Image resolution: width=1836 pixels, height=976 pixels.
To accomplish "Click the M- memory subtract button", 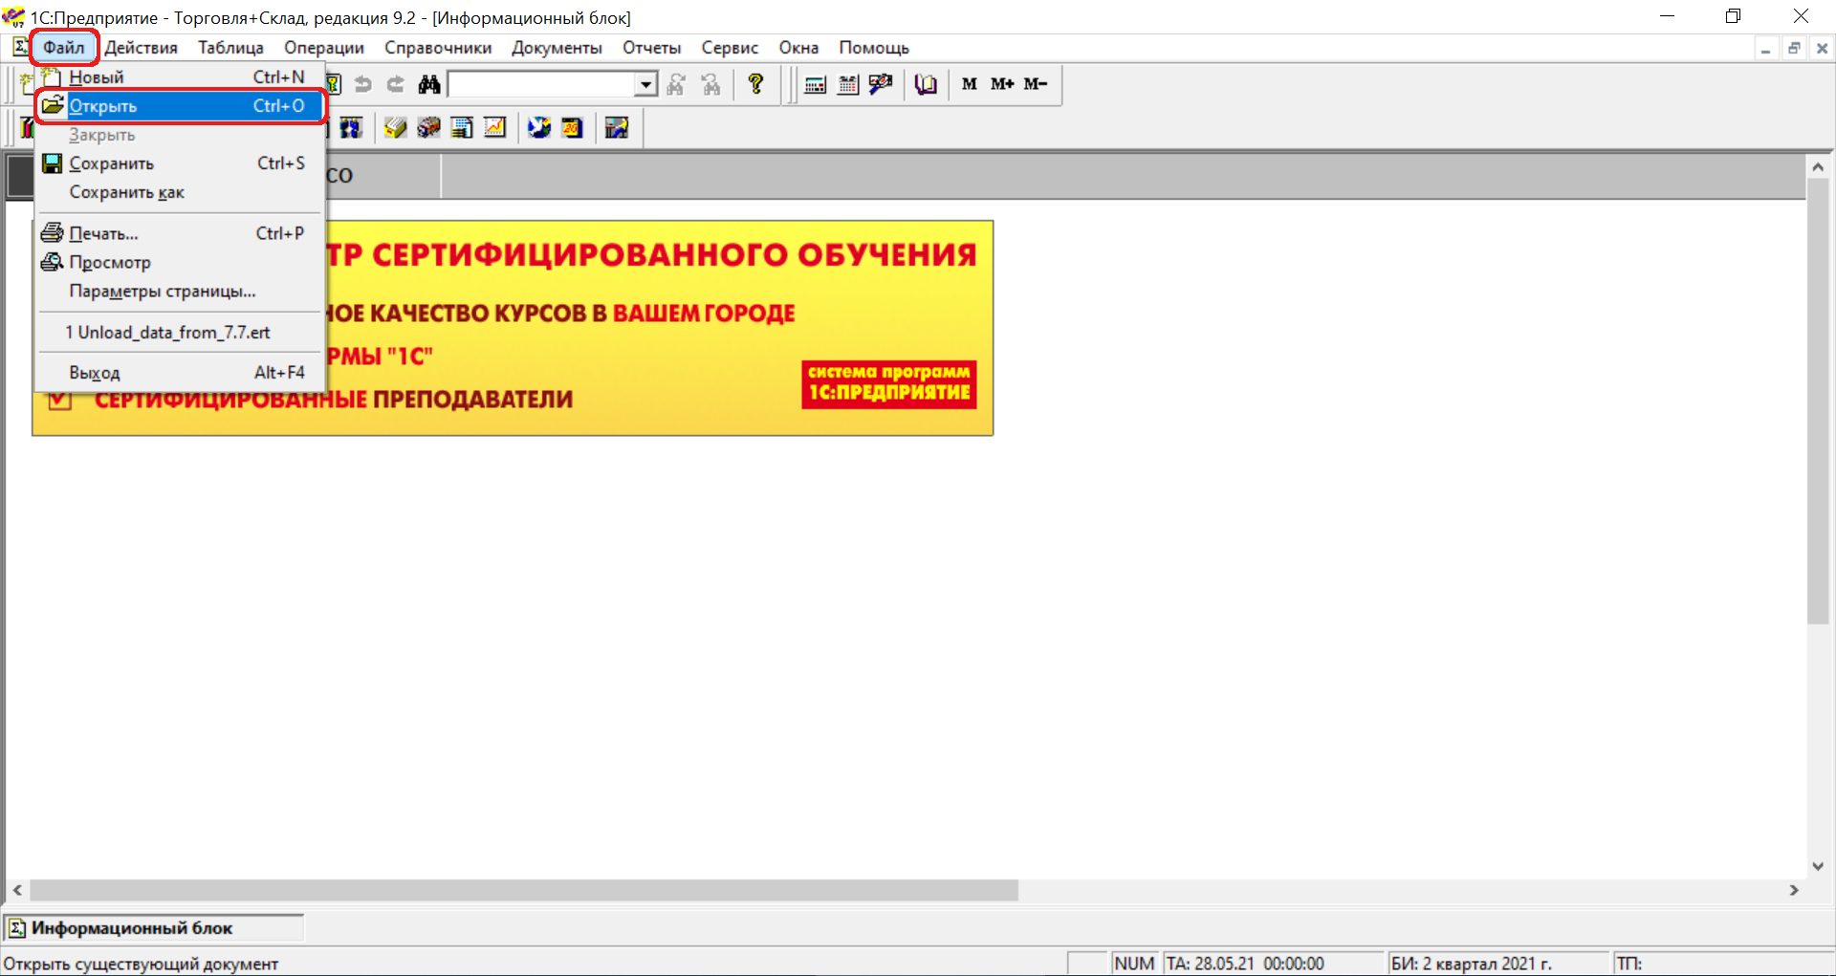I will (1036, 84).
